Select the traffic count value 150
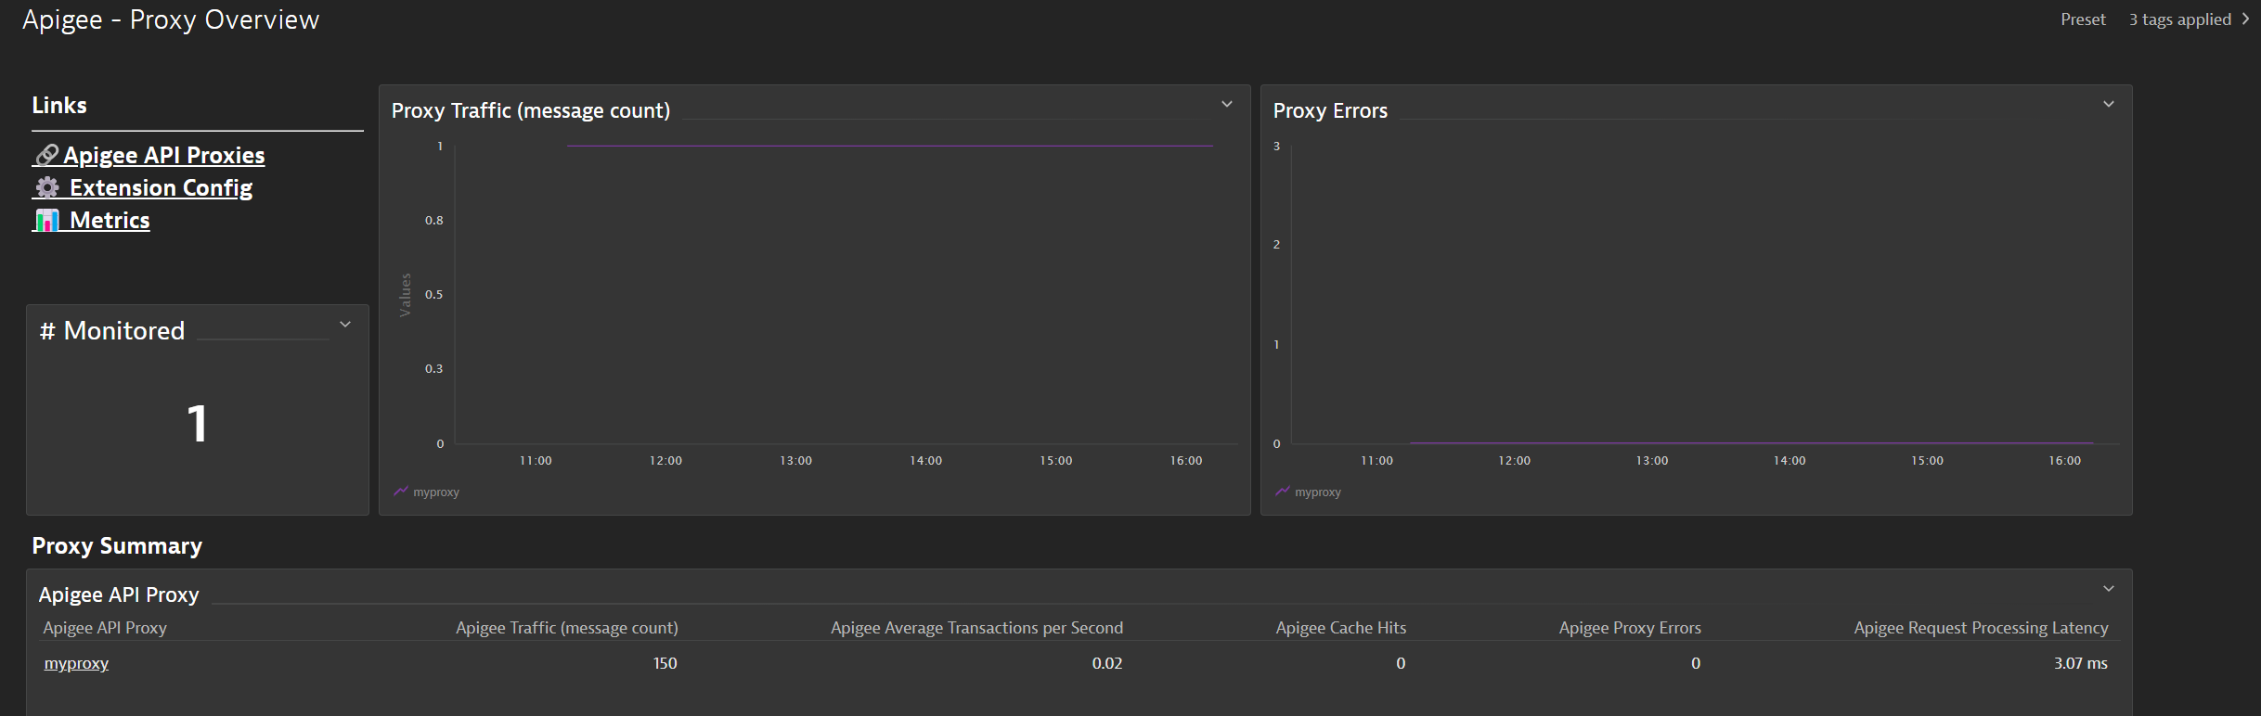 click(665, 663)
